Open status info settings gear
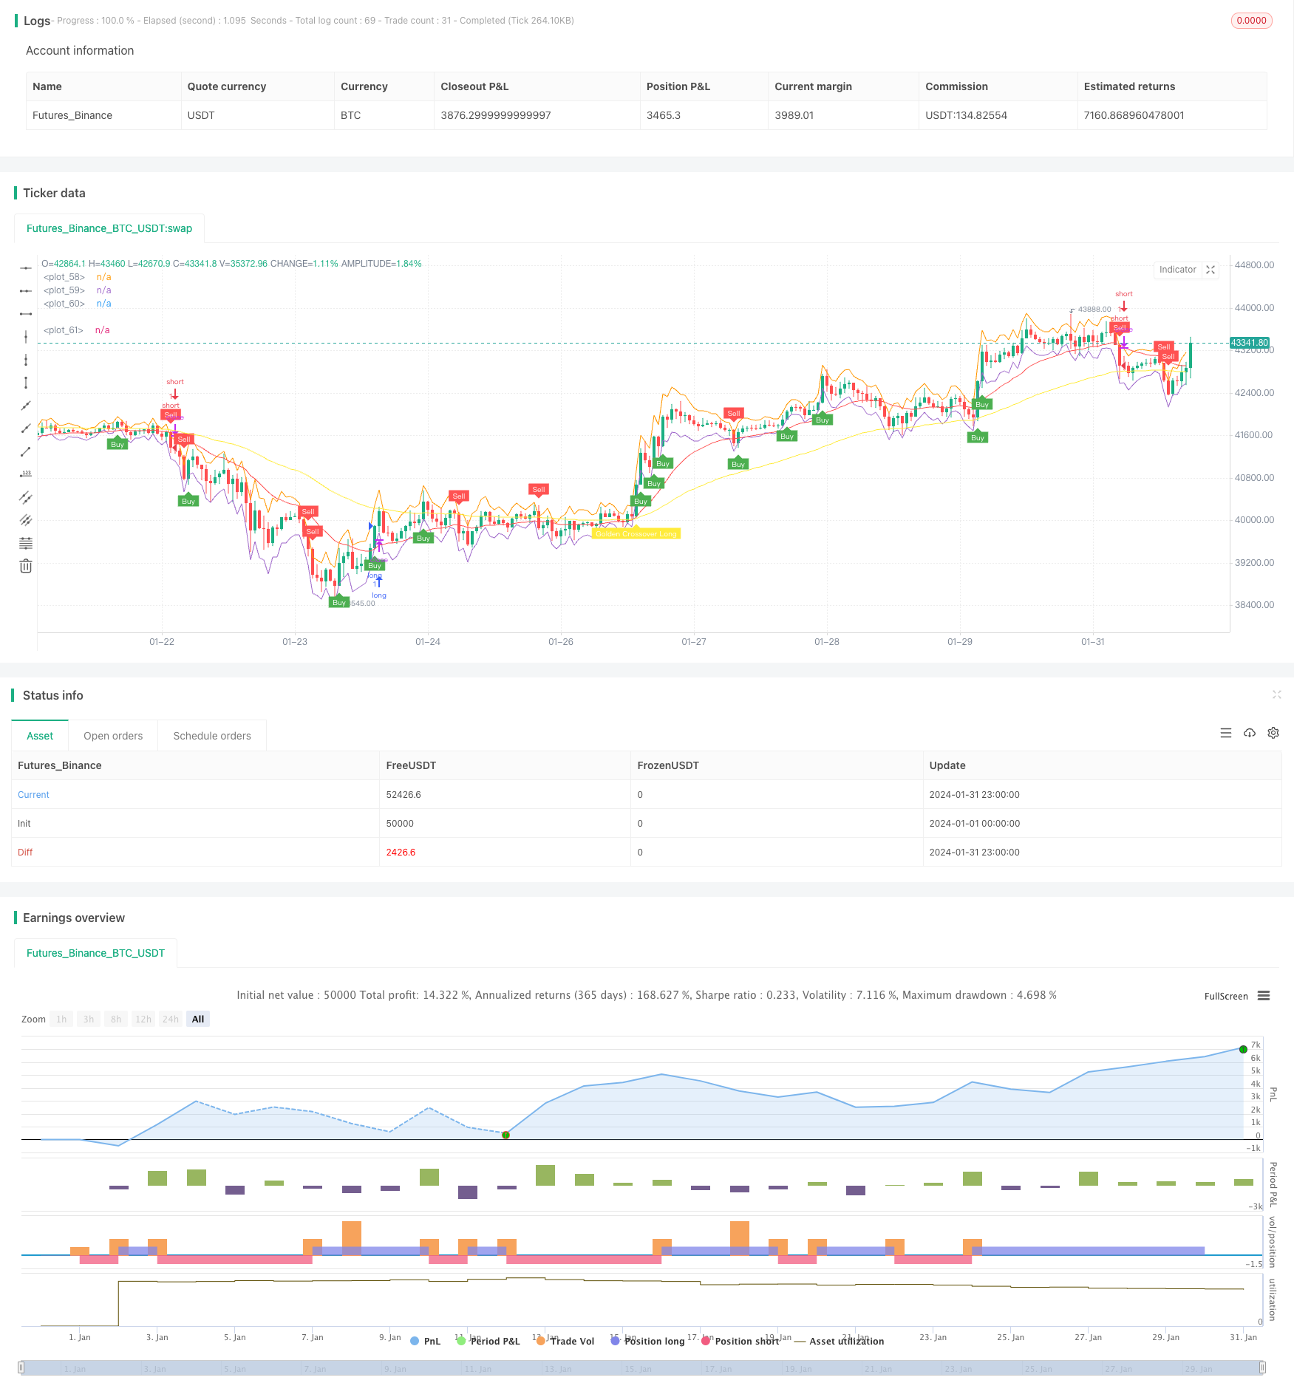This screenshot has width=1294, height=1397. 1273,733
